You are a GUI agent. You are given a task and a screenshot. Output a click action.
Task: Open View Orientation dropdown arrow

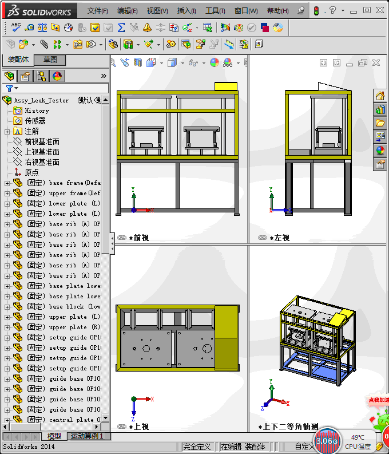coord(161,63)
